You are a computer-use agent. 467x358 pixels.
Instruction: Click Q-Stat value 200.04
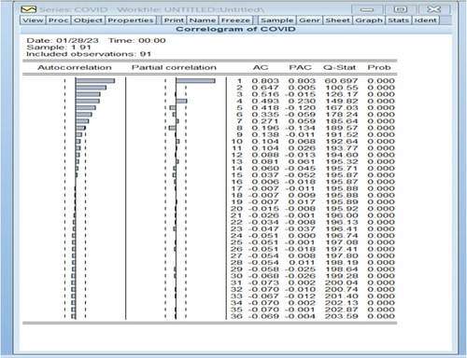(x=342, y=282)
